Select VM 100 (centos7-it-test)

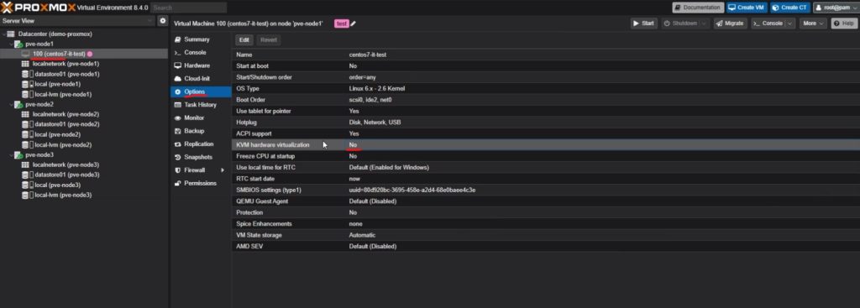(59, 54)
